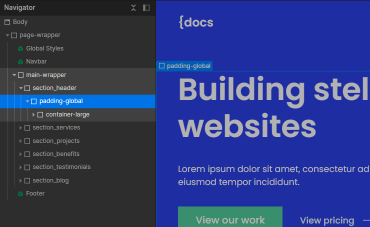Click the Navigator panel title
This screenshot has width=370, height=227.
tap(19, 8)
